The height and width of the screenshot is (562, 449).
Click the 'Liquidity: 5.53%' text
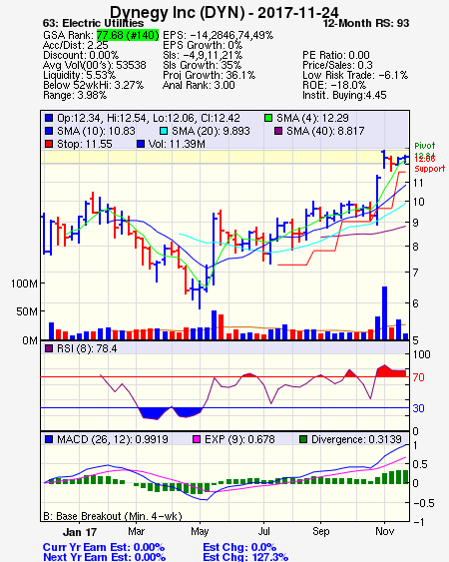click(x=79, y=75)
